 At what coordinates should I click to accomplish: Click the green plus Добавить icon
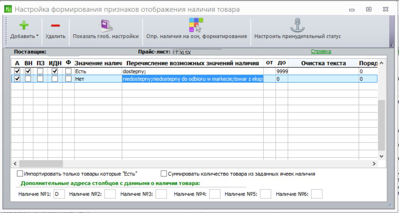24,26
